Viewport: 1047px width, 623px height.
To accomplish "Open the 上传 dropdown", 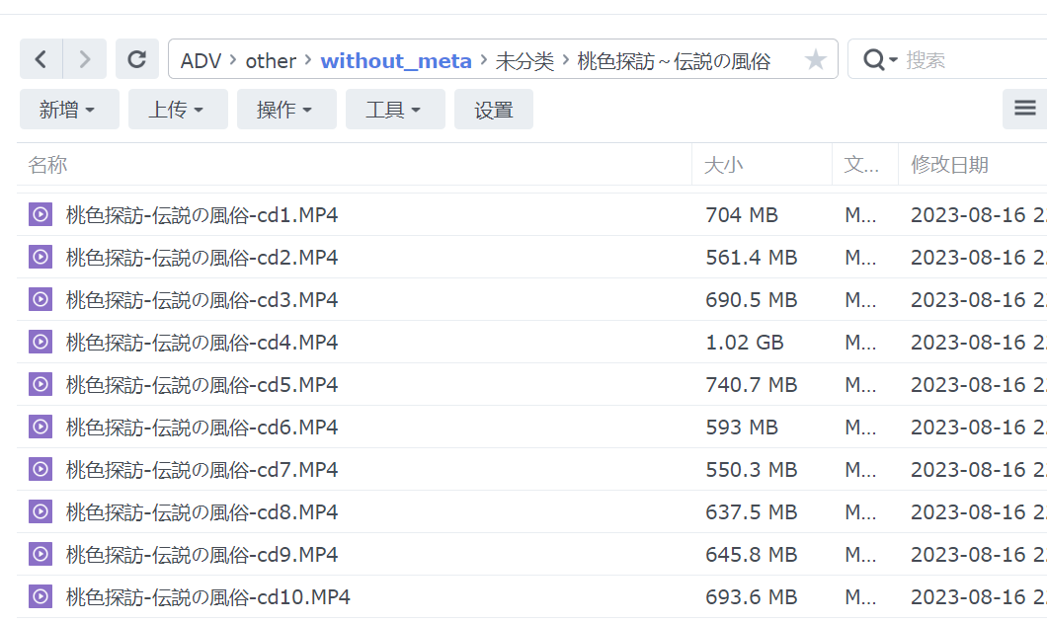I will click(x=178, y=109).
